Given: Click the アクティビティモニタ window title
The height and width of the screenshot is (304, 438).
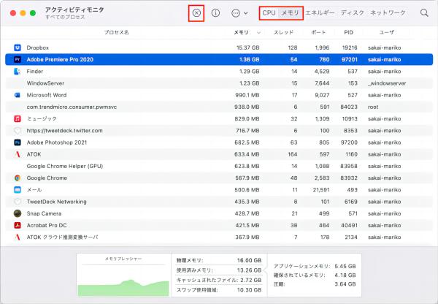Looking at the screenshot, I should coord(74,9).
